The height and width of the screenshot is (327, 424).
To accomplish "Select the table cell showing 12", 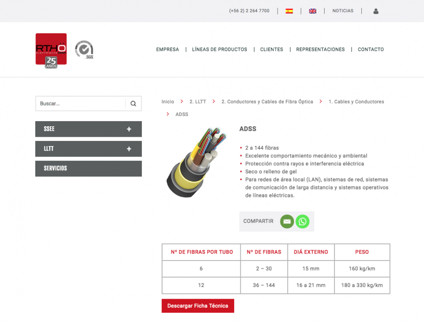I will [201, 286].
